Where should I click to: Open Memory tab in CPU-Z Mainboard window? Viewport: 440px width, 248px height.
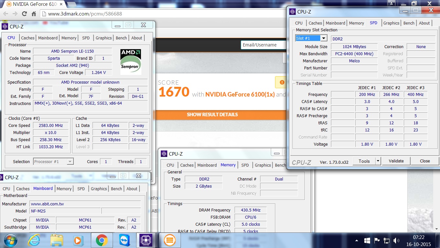[x=64, y=189]
